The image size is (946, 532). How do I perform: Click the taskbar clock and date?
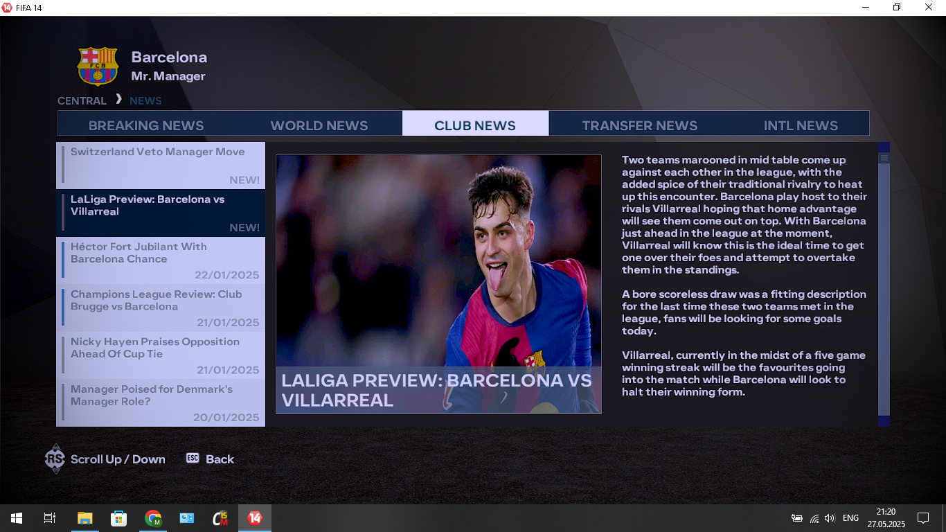(x=885, y=518)
